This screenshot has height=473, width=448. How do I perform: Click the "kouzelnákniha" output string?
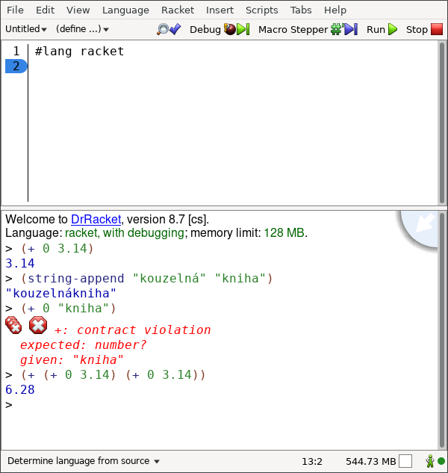coord(60,293)
